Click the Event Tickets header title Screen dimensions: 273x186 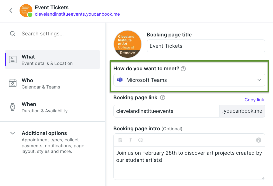[x=52, y=7]
